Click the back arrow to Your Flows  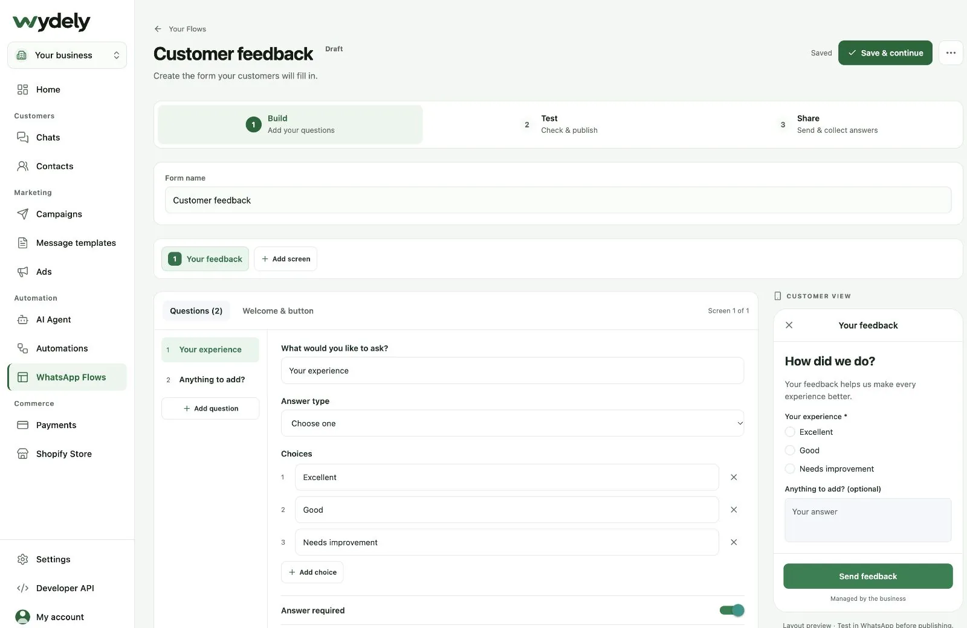(x=158, y=29)
